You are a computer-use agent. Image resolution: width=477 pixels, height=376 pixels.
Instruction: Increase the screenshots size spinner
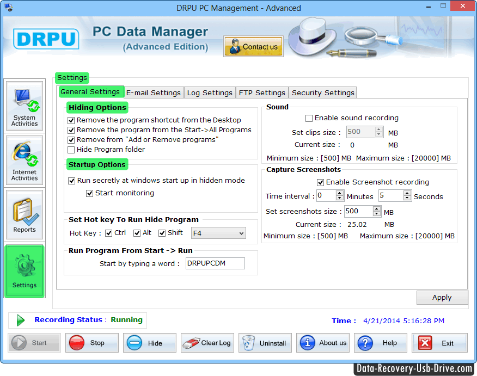[377, 209]
